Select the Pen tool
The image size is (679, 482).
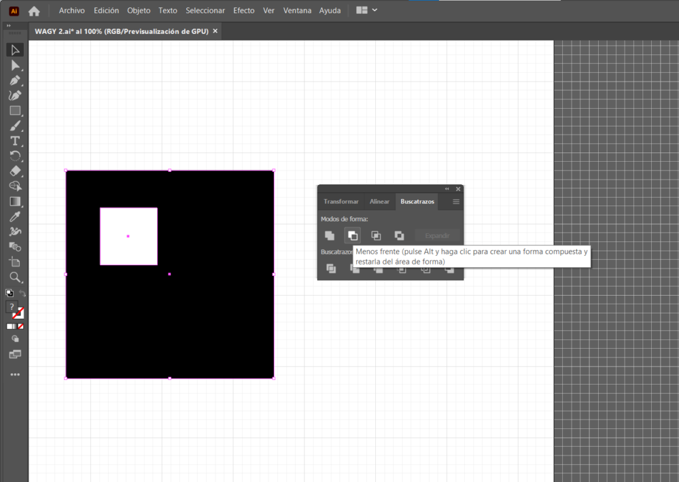15,80
